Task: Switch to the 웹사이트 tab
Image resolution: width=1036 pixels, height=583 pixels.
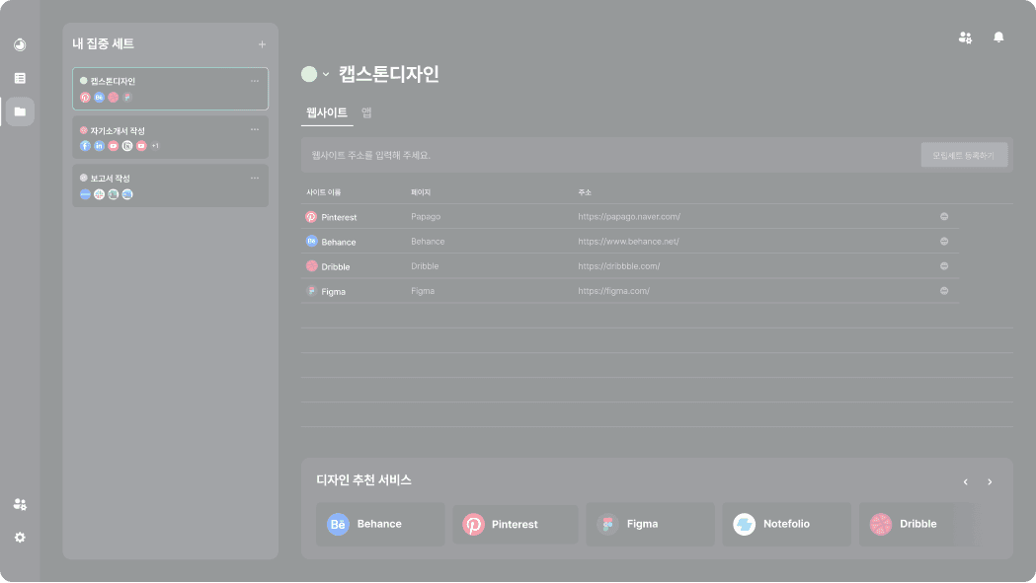Action: coord(326,112)
